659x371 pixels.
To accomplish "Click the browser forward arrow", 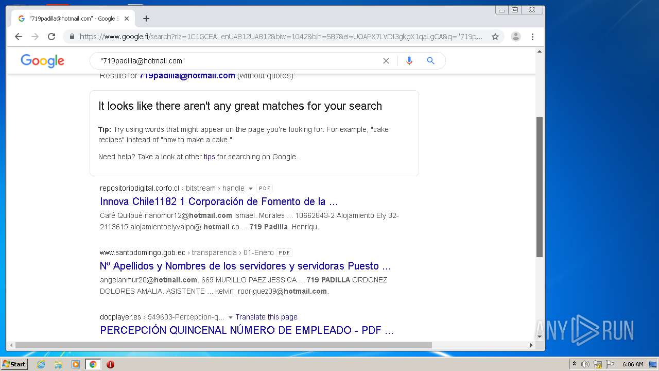I will pyautogui.click(x=35, y=37).
